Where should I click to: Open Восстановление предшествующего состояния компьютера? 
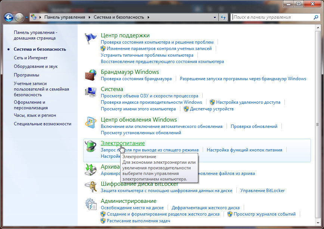pos(162,62)
